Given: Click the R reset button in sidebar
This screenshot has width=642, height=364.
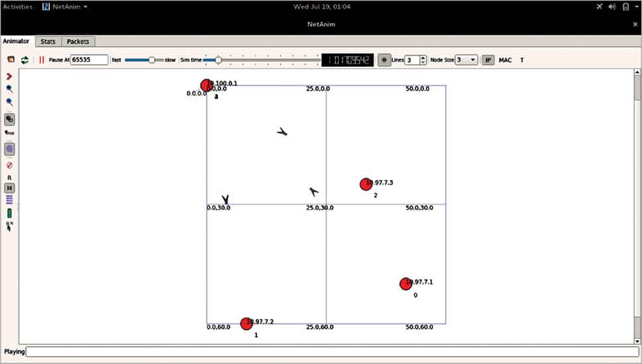Looking at the screenshot, I should point(9,178).
